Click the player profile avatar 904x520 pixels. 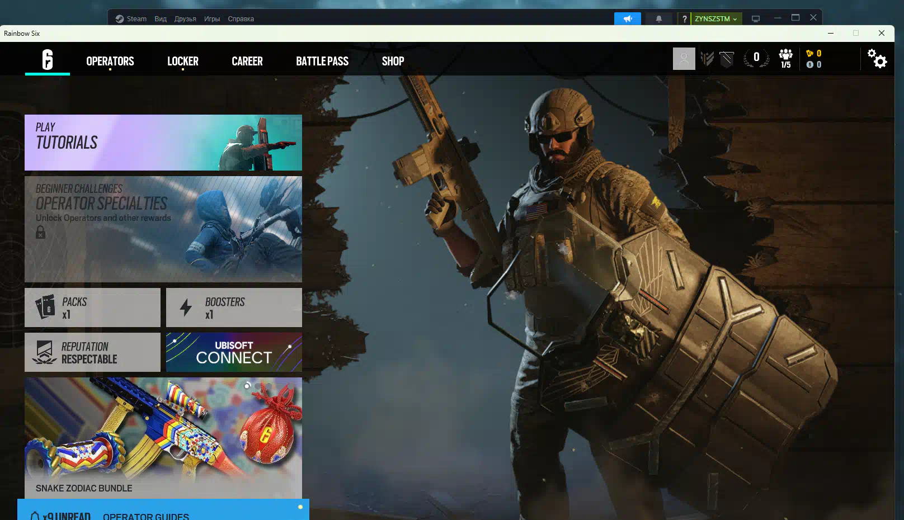click(x=684, y=59)
